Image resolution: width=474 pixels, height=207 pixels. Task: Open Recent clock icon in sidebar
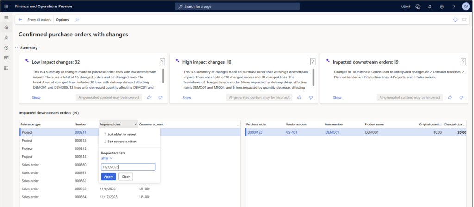point(6,47)
